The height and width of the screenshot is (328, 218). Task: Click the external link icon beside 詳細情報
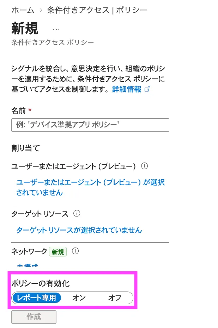click(x=147, y=89)
